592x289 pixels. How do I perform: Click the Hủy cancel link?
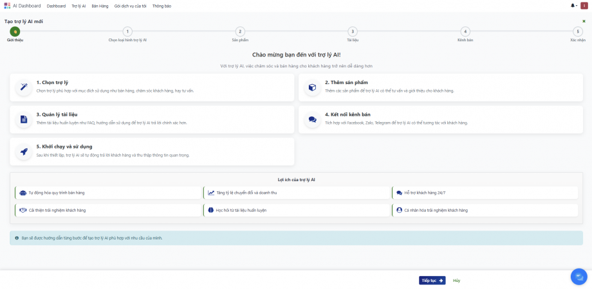coord(456,281)
